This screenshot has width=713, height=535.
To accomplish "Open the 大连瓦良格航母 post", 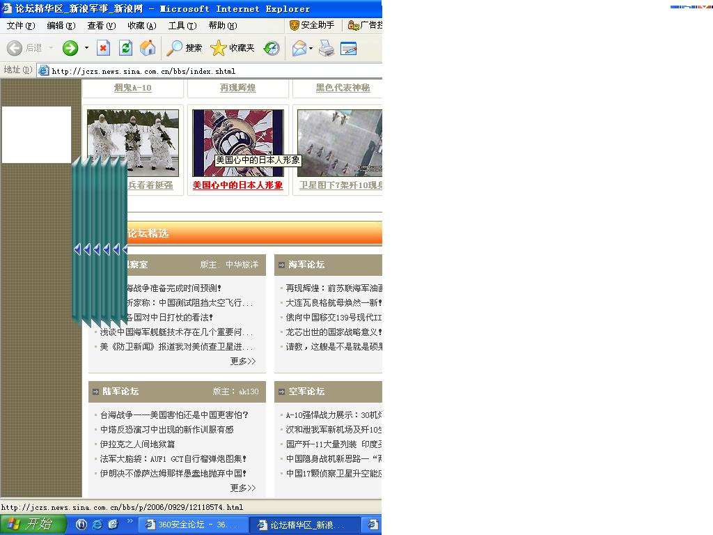I will point(334,303).
